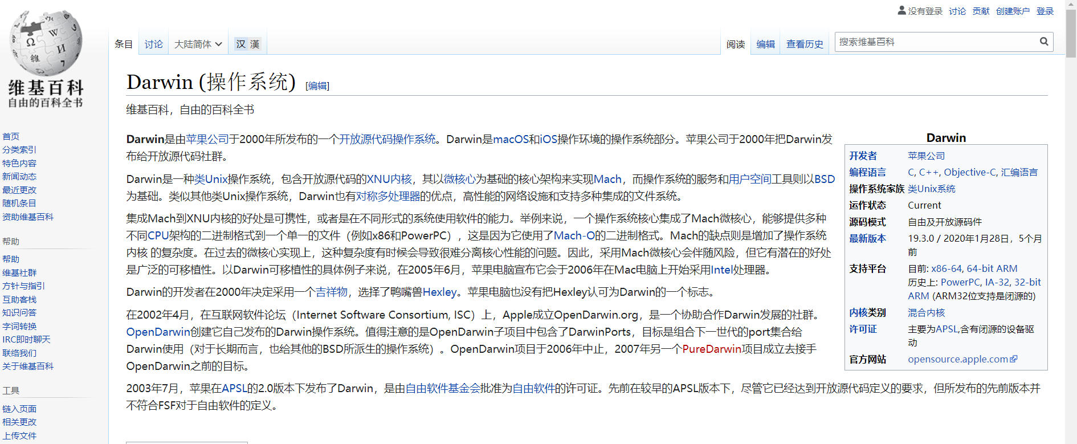The width and height of the screenshot is (1077, 444).
Task: Click 资助维基百科 in the sidebar
Action: pos(28,217)
